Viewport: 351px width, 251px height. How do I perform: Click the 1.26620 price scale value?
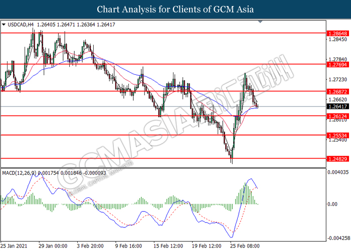pos(337,99)
